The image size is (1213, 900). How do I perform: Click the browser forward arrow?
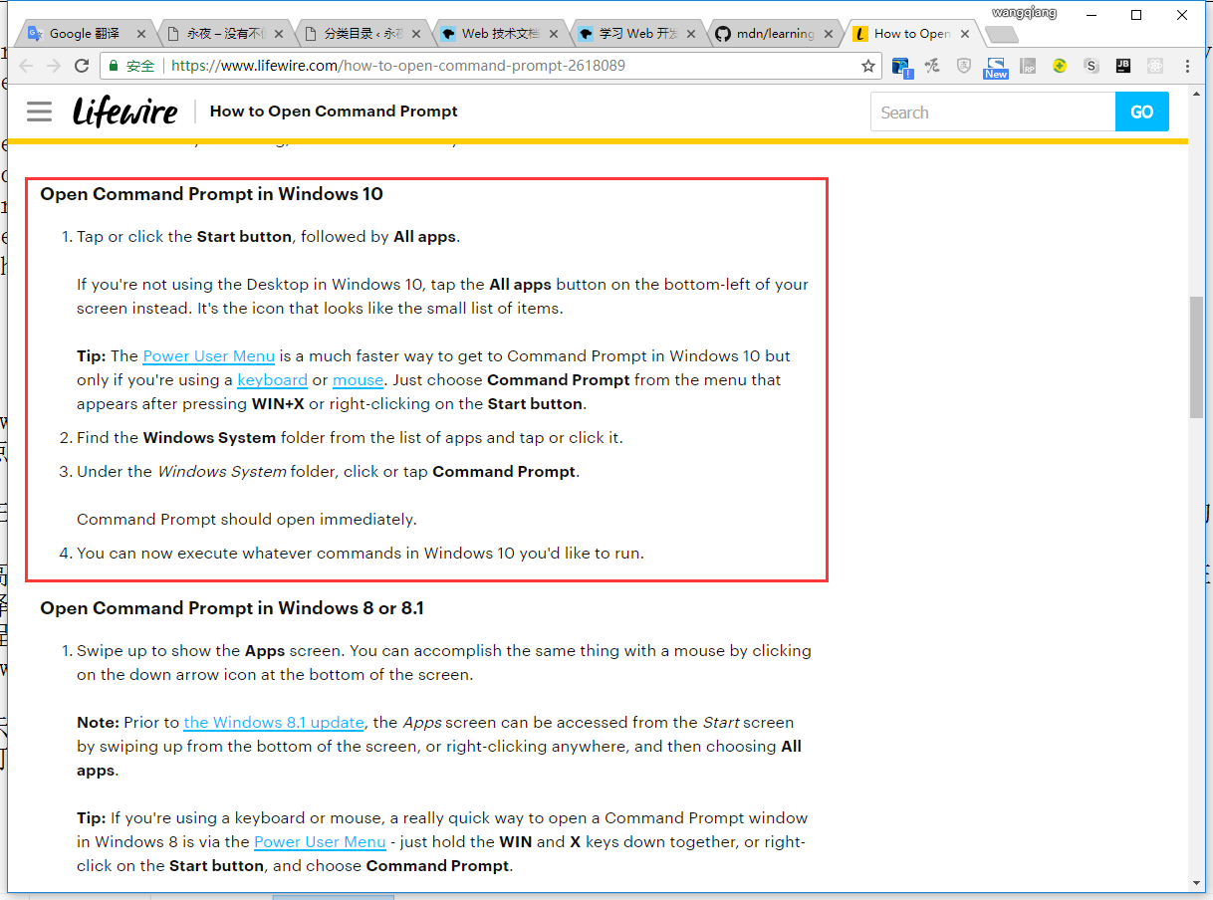tap(54, 66)
